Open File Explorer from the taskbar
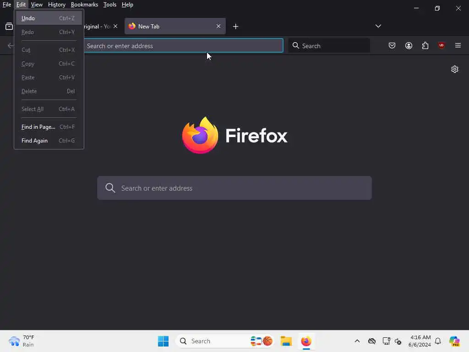Screen dimensions: 469x352 (x=286, y=341)
